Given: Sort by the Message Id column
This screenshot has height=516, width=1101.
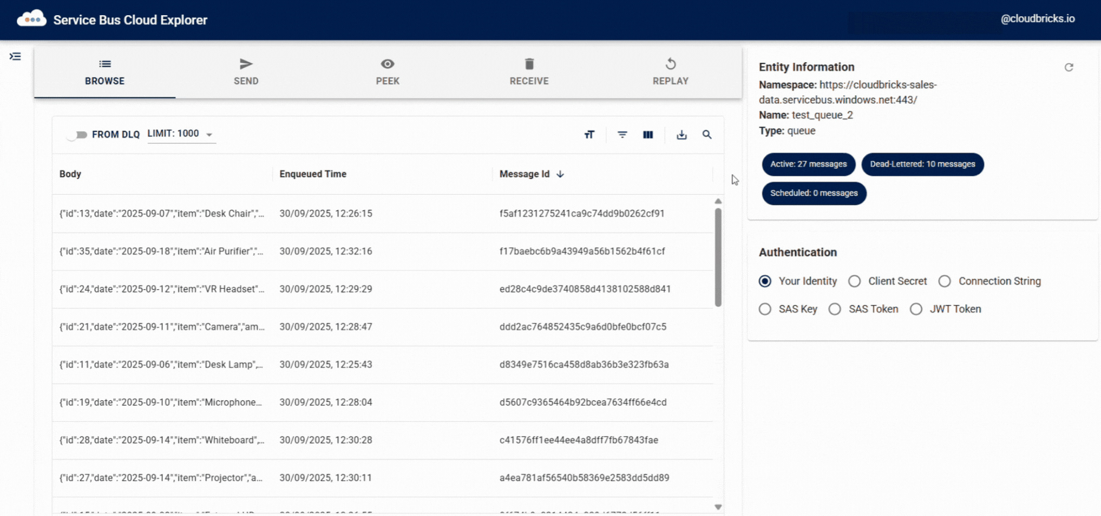Looking at the screenshot, I should point(524,174).
